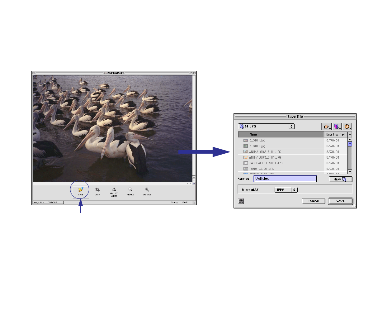Click the image window's scroll left arrow
Screen dimensions: 392x330
[x=187, y=183]
